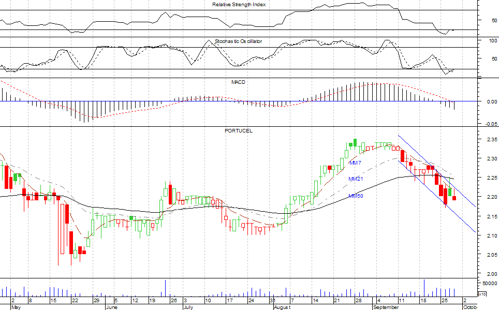The image size is (499, 310).
Task: Click the -0.05 MACD axis value
Action: click(491, 124)
